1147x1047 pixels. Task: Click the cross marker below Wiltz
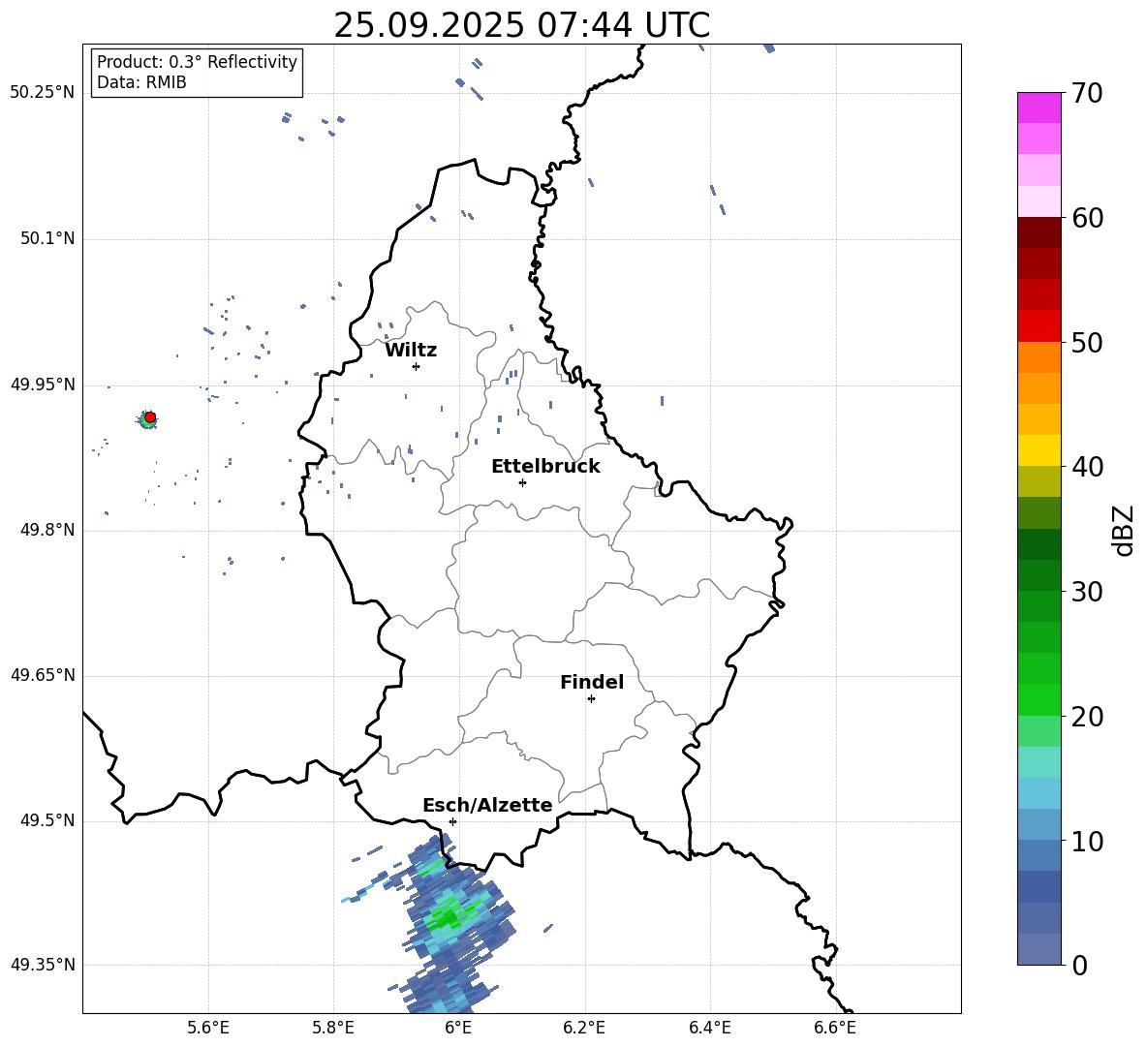tap(417, 366)
